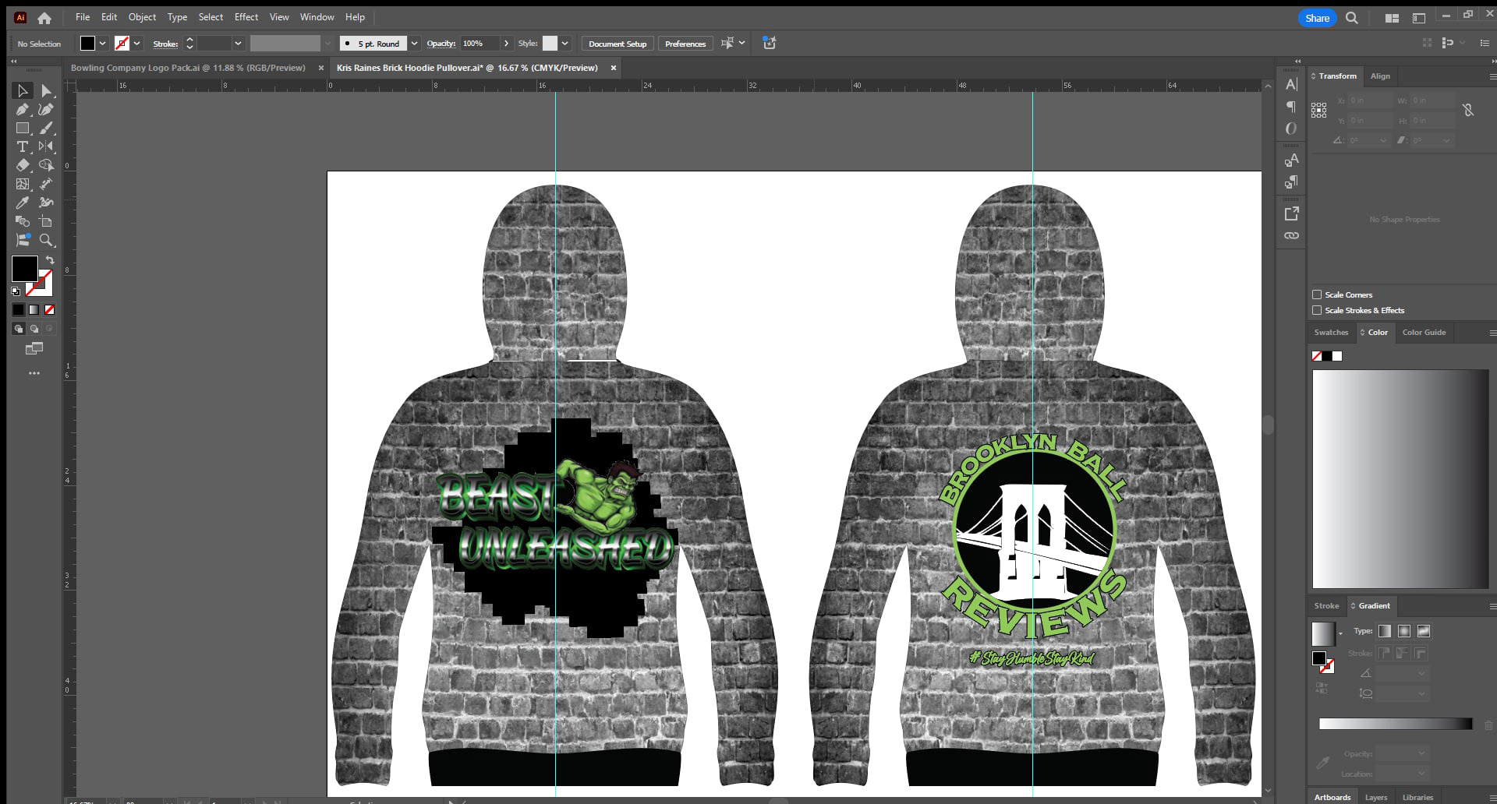The height and width of the screenshot is (804, 1497).
Task: Open the OpenType panel icon
Action: 1291,129
